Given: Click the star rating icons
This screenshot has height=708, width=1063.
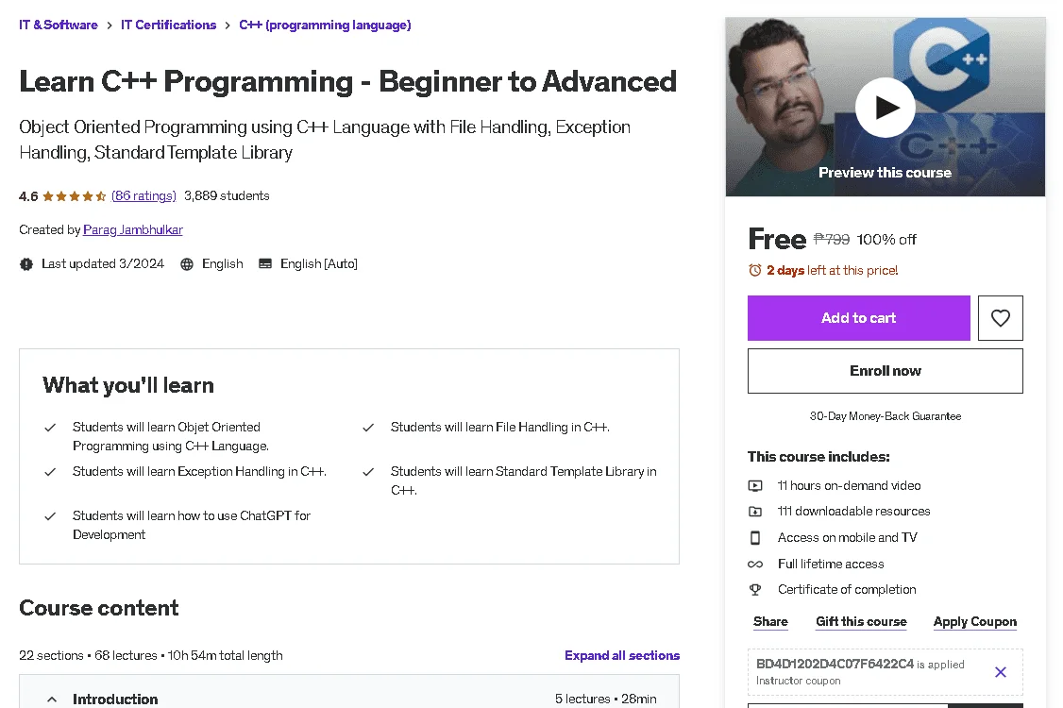Looking at the screenshot, I should (74, 196).
